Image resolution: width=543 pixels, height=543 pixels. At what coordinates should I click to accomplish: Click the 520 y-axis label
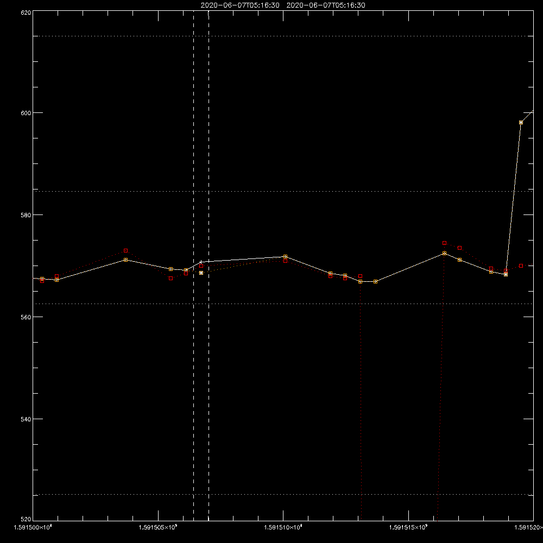click(26, 519)
